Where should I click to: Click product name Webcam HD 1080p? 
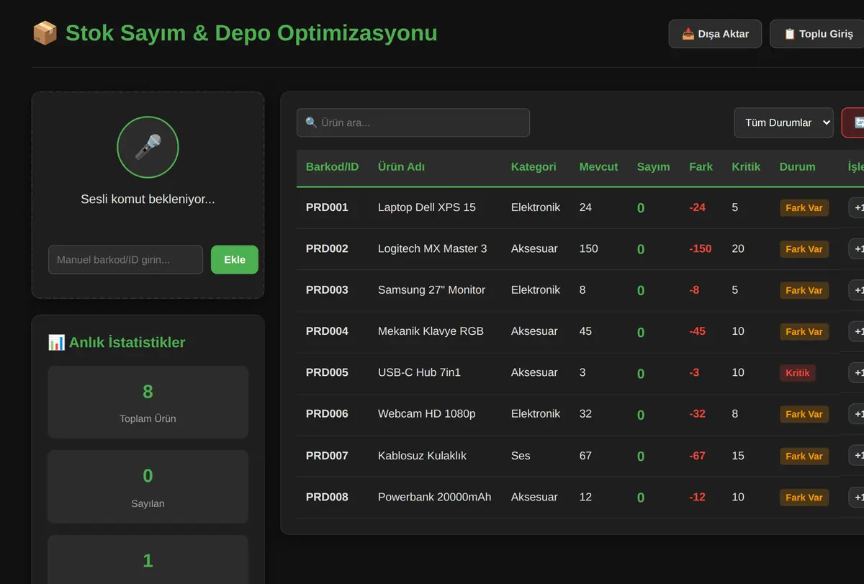427,414
